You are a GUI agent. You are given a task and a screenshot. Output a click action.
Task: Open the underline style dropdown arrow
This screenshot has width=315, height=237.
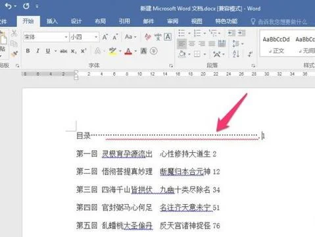(x=55, y=51)
